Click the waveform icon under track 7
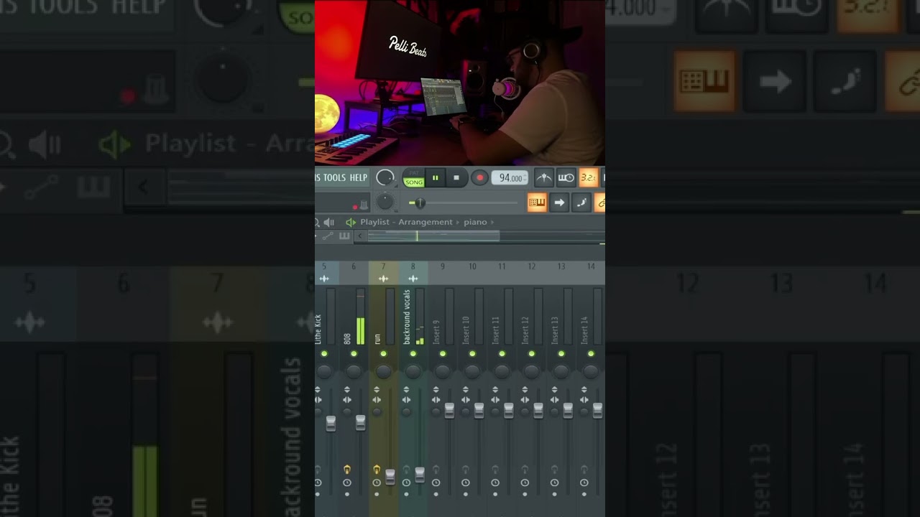The width and height of the screenshot is (920, 517). [x=383, y=279]
